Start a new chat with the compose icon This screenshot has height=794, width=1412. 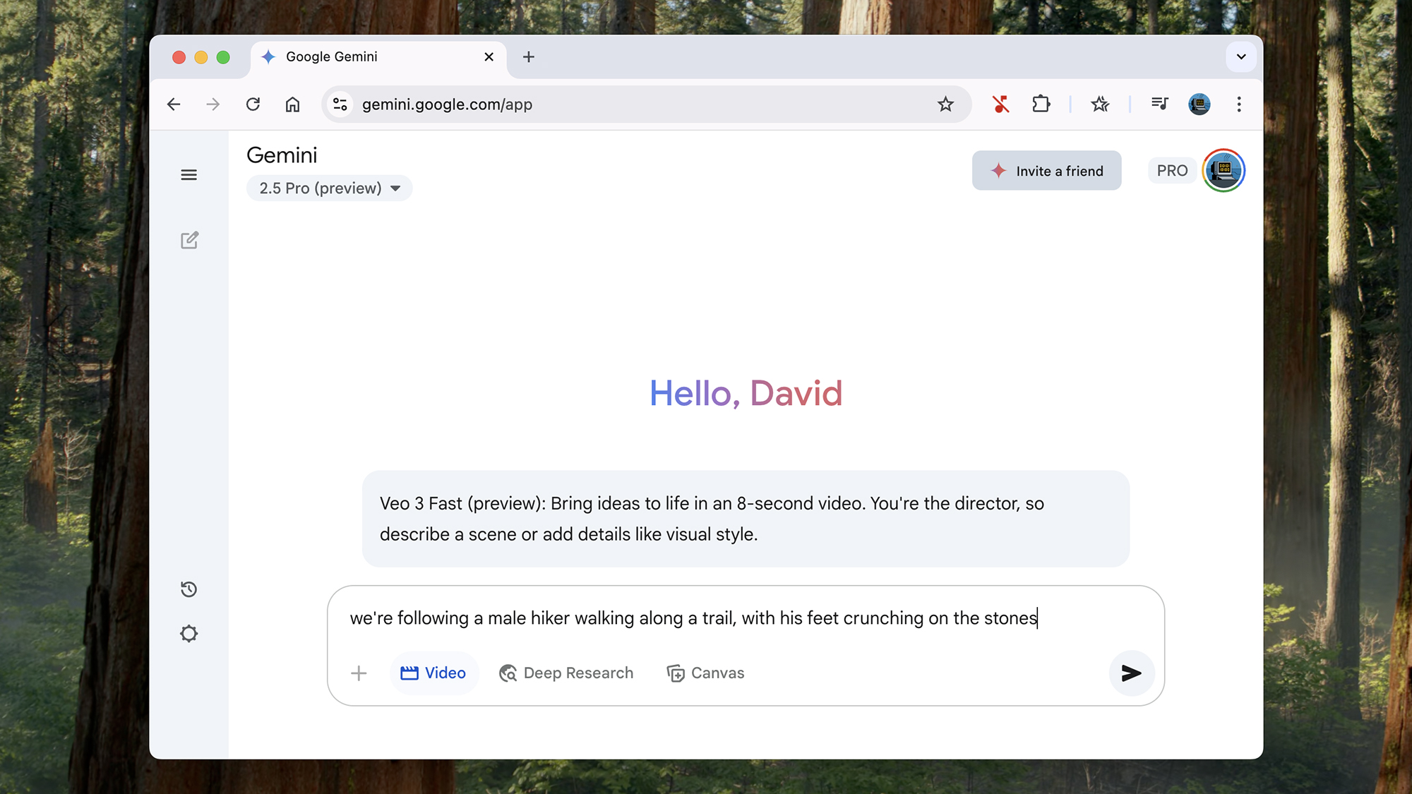click(x=189, y=240)
